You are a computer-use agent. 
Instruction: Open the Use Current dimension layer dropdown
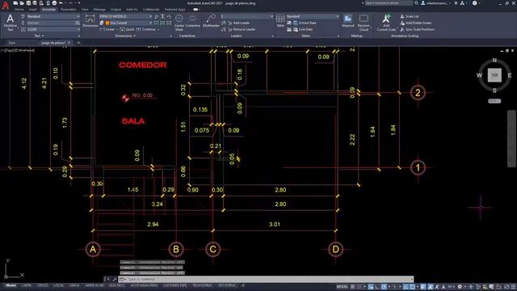128,23
